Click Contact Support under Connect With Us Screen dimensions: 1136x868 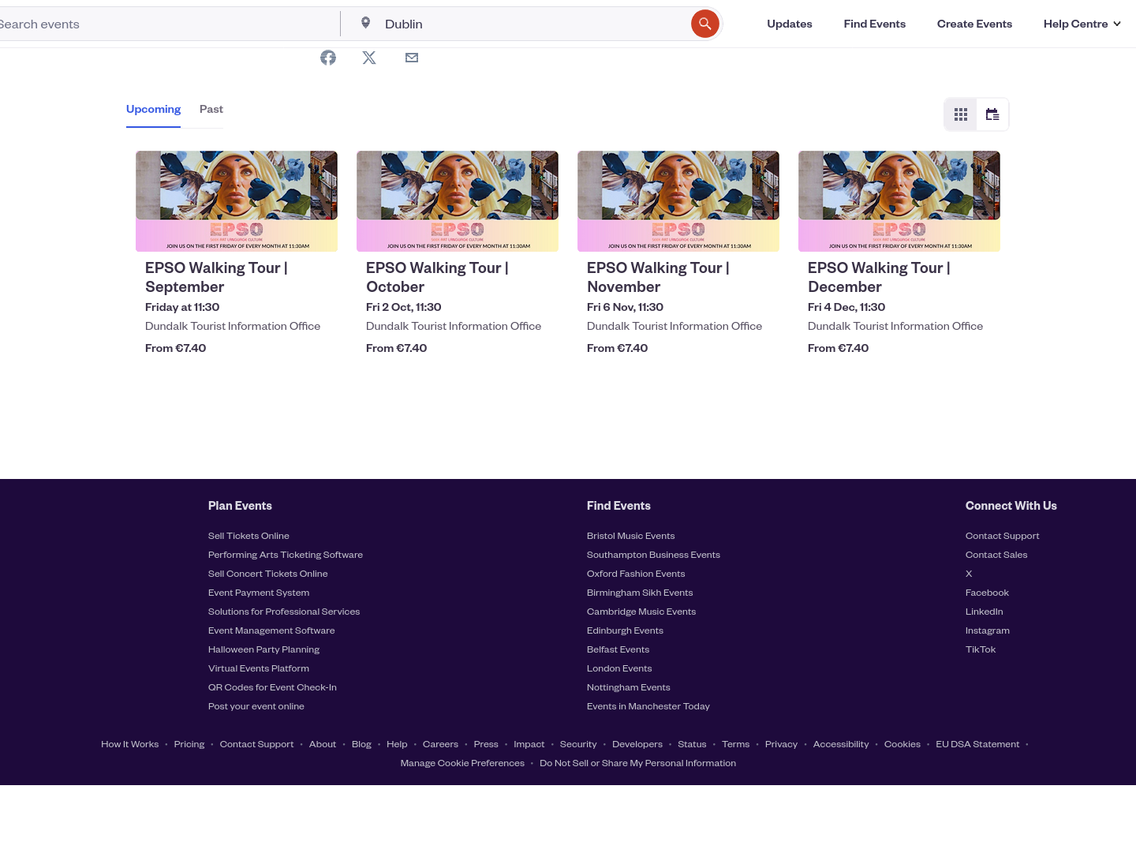tap(1002, 536)
